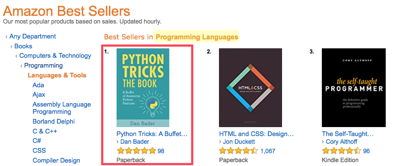Open Assembly Language Programming subcategory

coord(62,108)
